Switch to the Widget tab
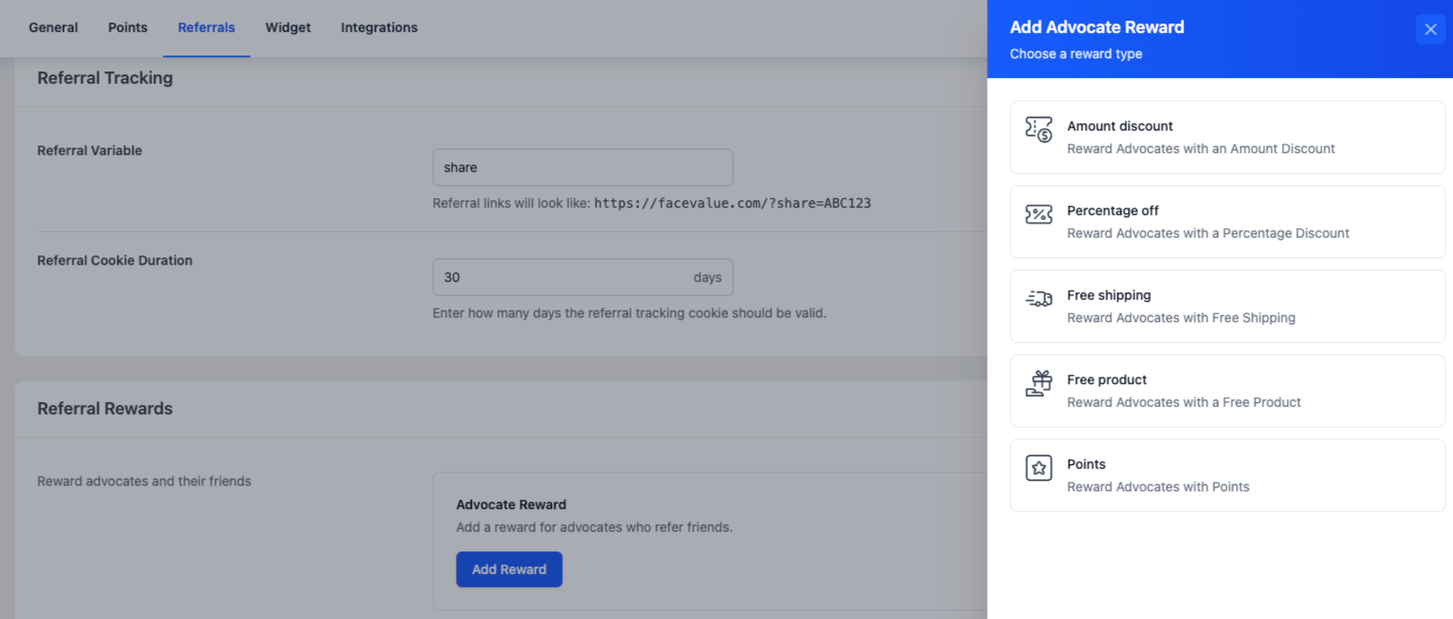Image resolution: width=1453 pixels, height=619 pixels. 288,27
